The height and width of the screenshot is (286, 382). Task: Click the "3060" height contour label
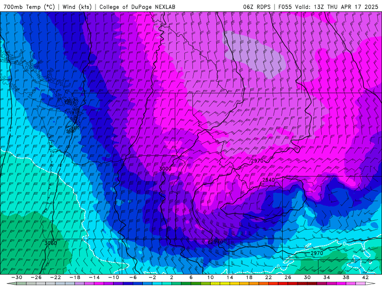pyautogui.click(x=51, y=243)
